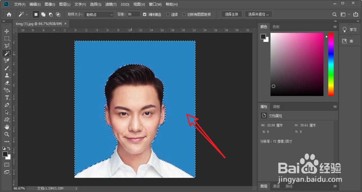Viewport: 362px width, 192px height.
Task: Choose New Selection mode
Action: click(36, 14)
